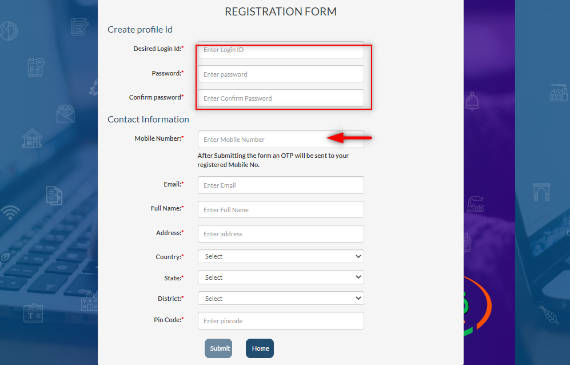Click the archway monument icon on right
The height and width of the screenshot is (365, 570).
tap(541, 192)
